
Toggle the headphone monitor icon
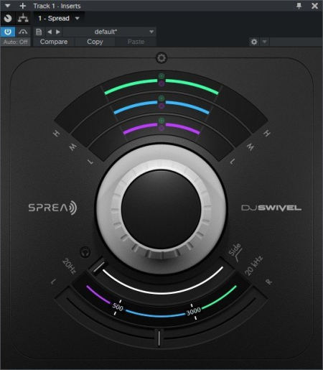pyautogui.click(x=85, y=252)
